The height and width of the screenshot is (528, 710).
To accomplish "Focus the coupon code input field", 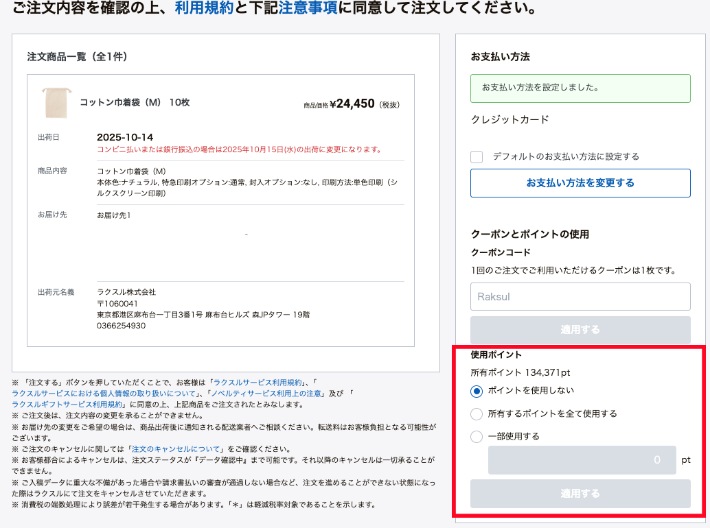I will 580,296.
